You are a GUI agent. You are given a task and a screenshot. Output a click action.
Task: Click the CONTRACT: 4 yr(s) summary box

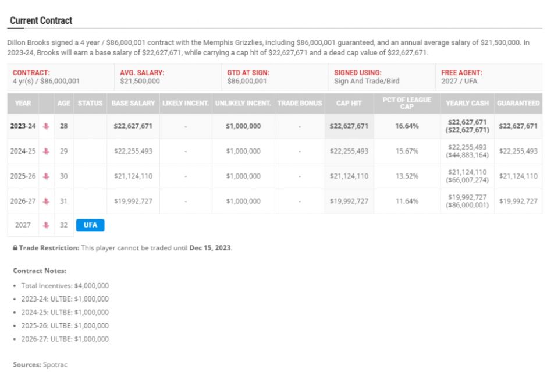(x=61, y=77)
